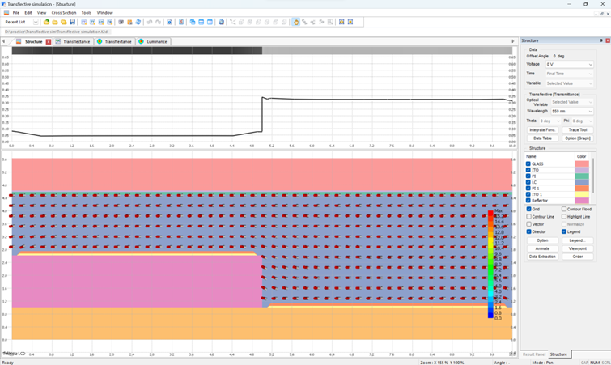Toggle the Legend checkbox
611x365 pixels.
[x=564, y=231]
